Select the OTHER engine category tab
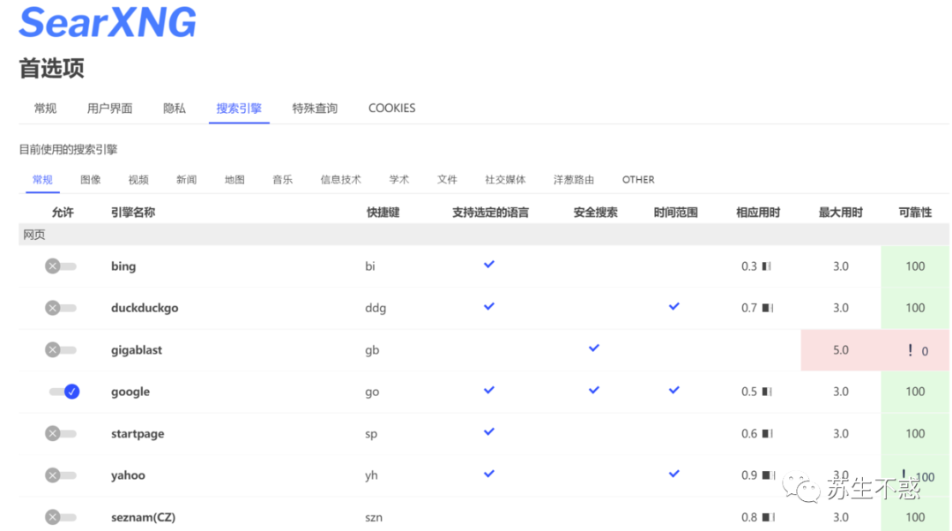This screenshot has width=952, height=531. point(638,180)
